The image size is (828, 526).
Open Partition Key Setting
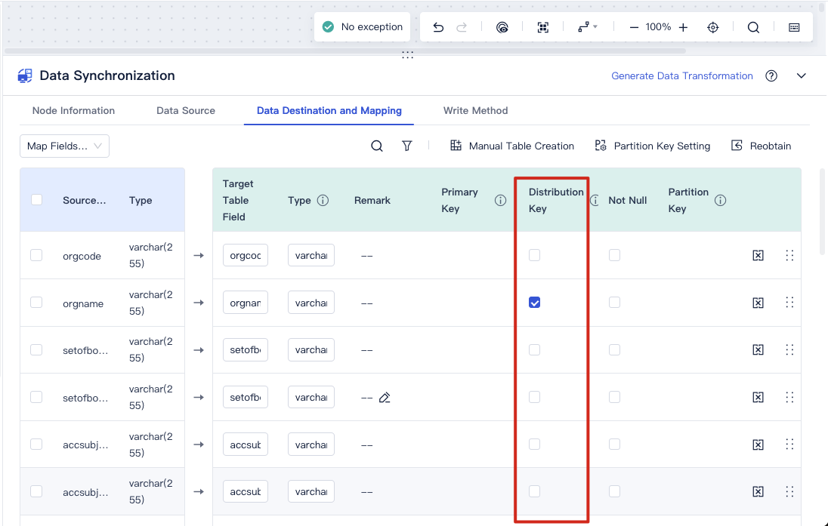click(652, 146)
